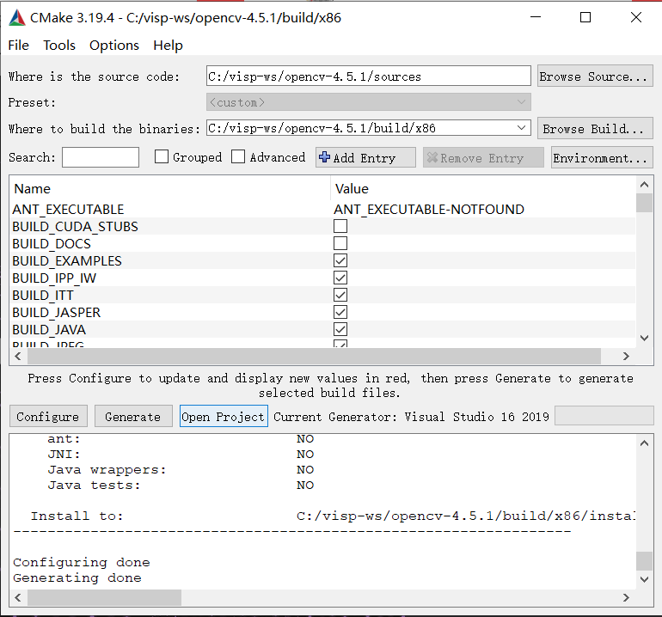
Task: Uncheck BUILD_ITT checkbox
Action: (x=340, y=295)
